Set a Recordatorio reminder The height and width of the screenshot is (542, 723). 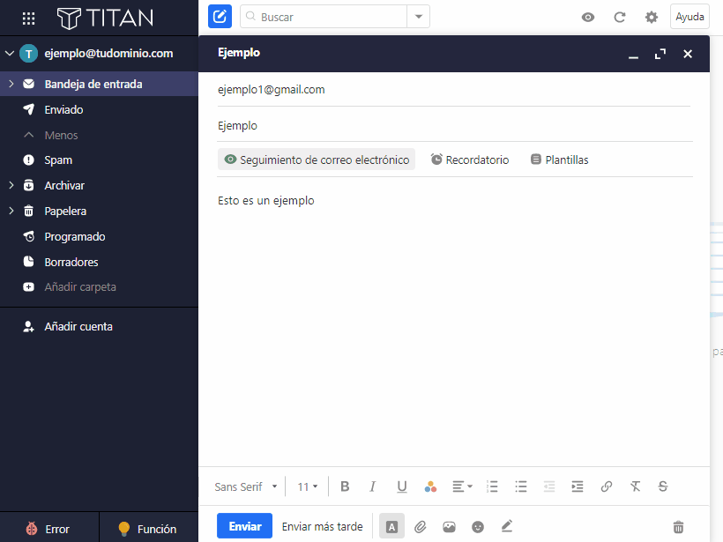point(470,160)
